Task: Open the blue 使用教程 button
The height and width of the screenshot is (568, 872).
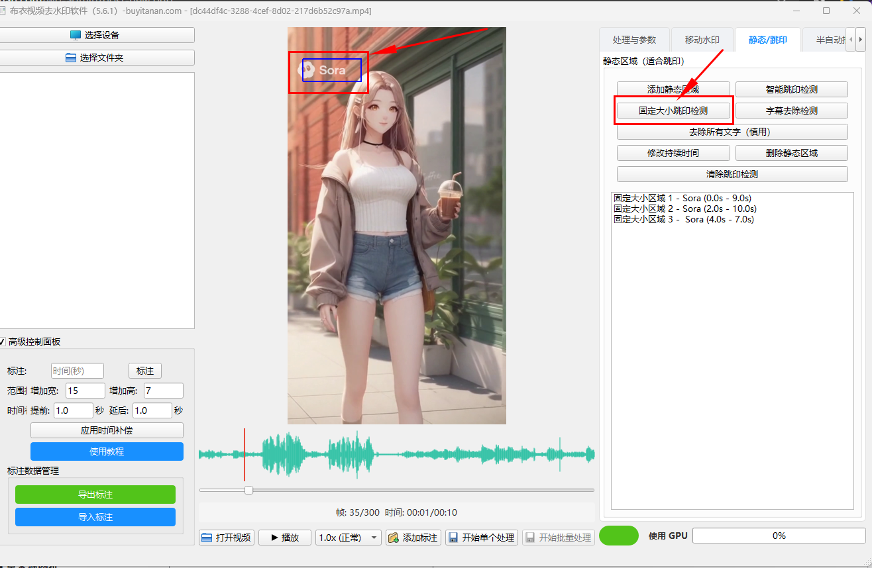Action: (107, 451)
